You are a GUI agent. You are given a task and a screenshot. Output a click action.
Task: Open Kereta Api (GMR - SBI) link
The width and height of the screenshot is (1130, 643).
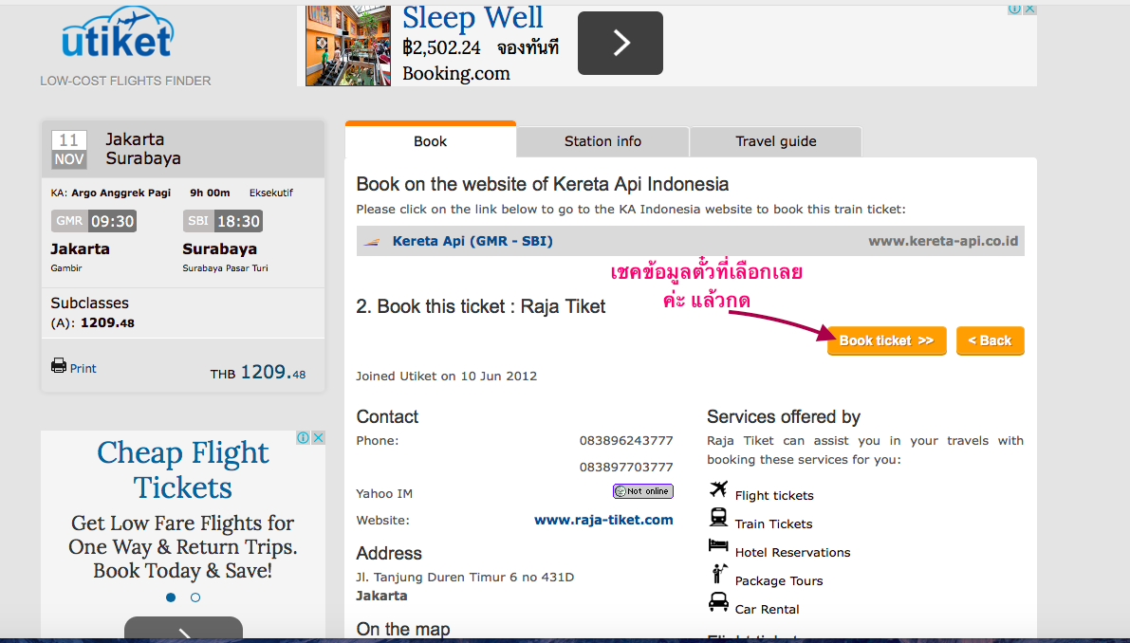[x=472, y=241]
